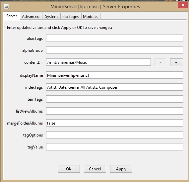Click the 'tagValue' label

tap(35, 147)
